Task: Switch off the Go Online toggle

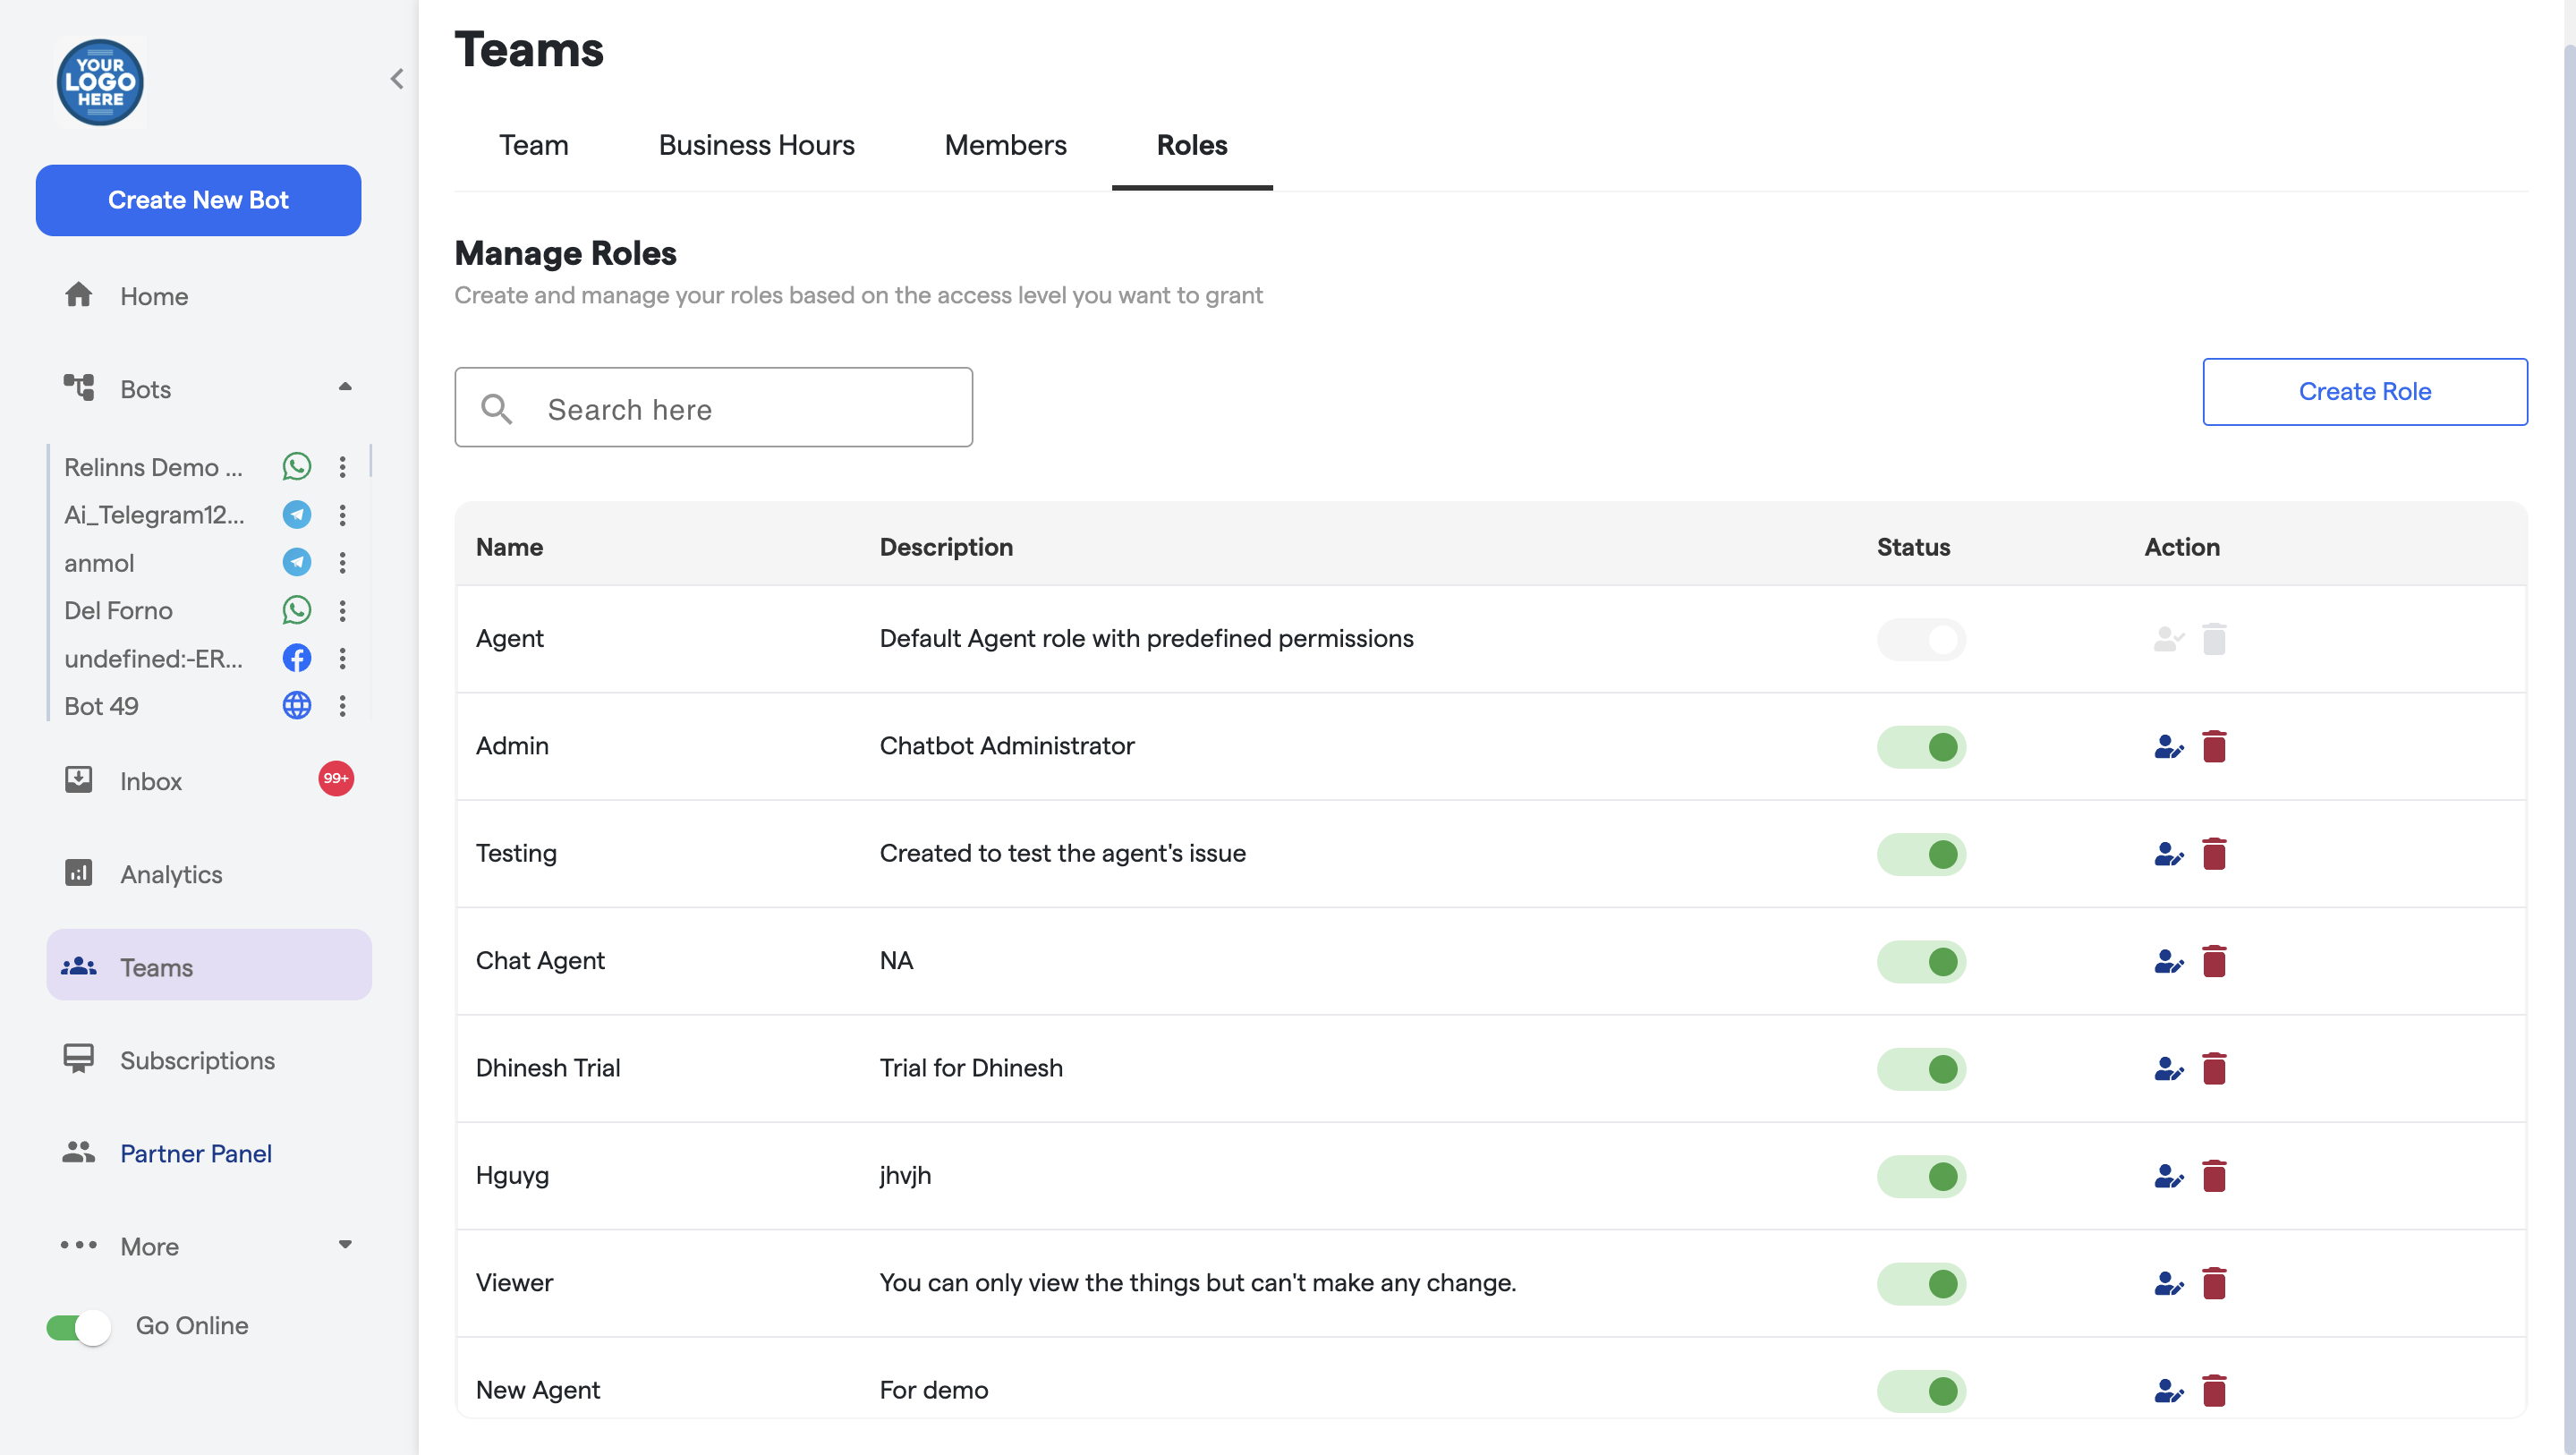Action: 79,1326
